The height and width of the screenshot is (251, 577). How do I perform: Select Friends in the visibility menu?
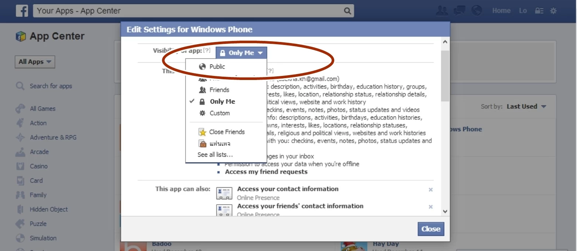[226, 90]
